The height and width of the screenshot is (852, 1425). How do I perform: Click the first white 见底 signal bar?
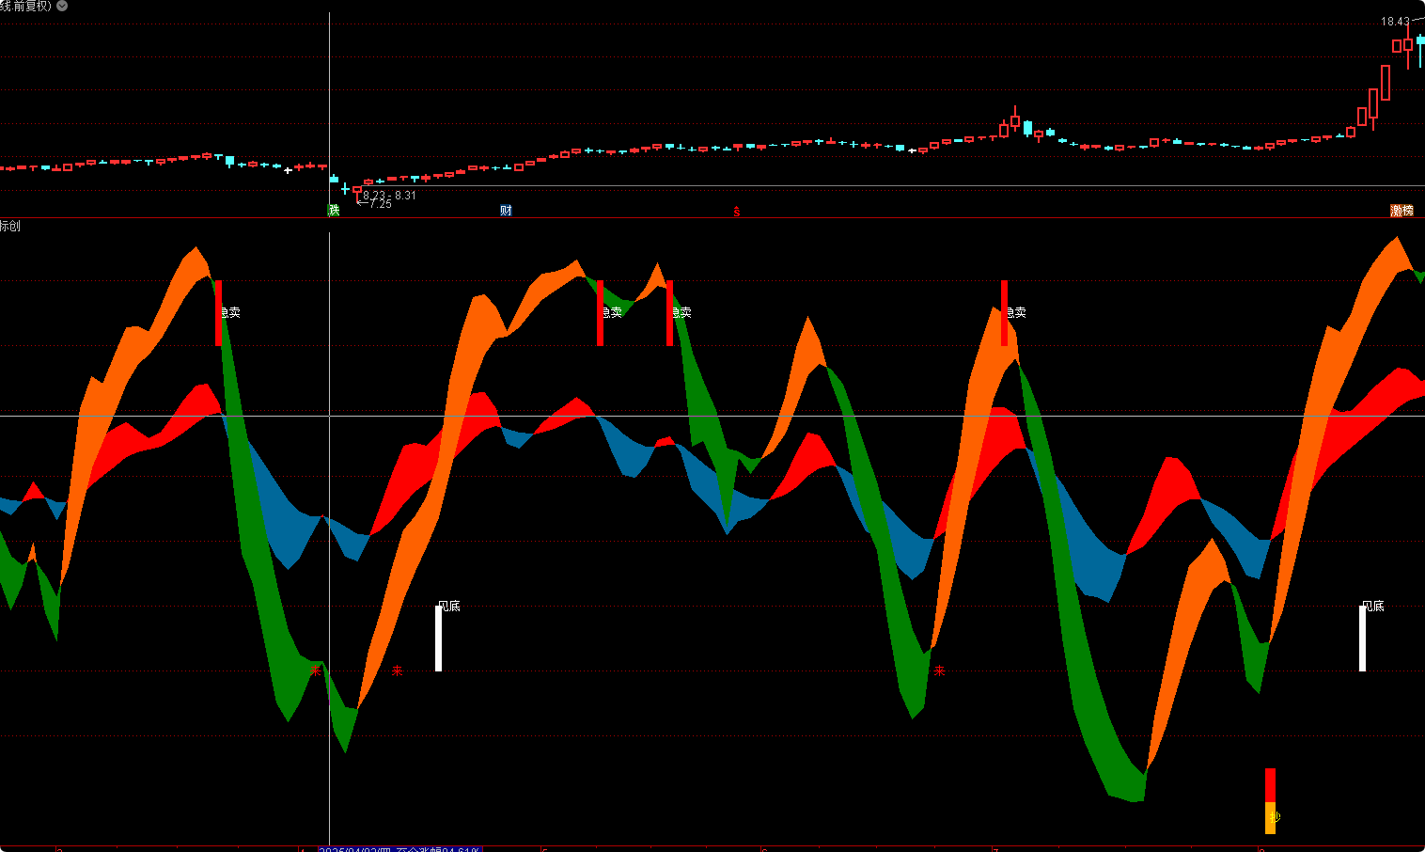(x=438, y=638)
